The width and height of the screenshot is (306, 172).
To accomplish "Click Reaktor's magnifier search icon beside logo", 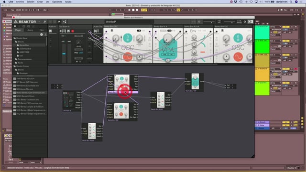I will [x=44, y=21].
